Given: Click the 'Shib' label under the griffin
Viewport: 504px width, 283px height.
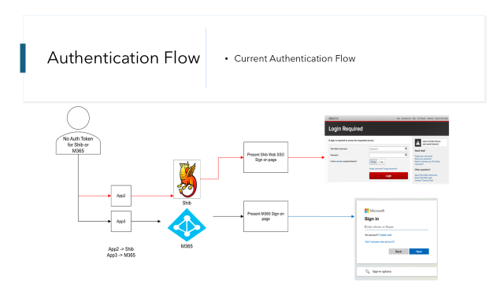Looking at the screenshot, I should pyautogui.click(x=187, y=203).
